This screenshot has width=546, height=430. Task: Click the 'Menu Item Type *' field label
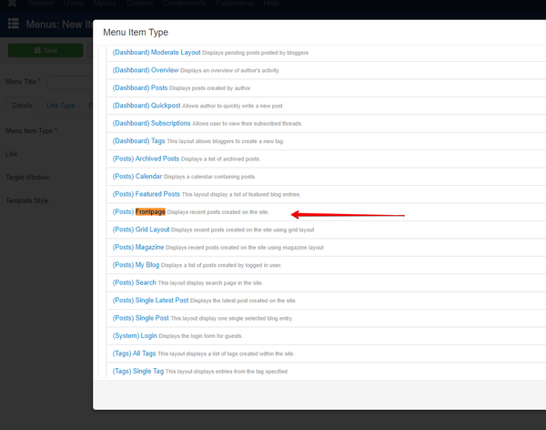[31, 131]
